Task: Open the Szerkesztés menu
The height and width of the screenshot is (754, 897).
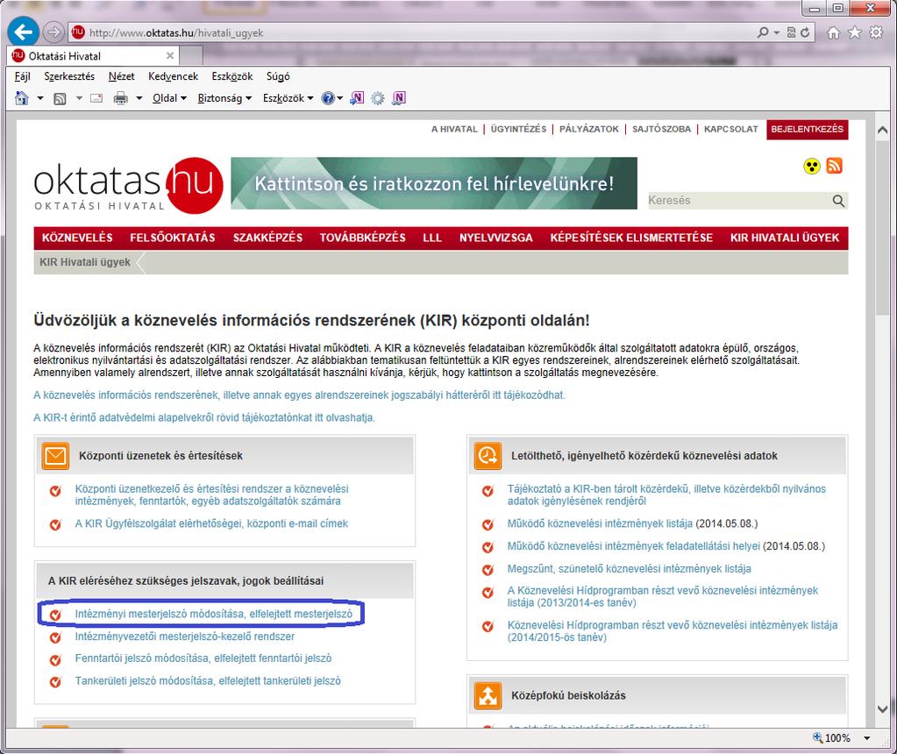Action: tap(69, 76)
